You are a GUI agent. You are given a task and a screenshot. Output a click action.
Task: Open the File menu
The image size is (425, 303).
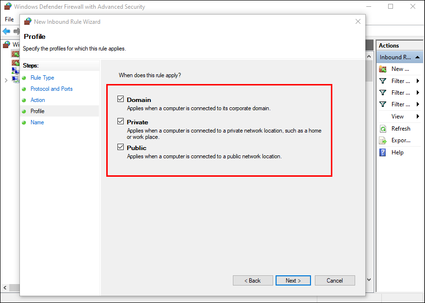tap(9, 19)
